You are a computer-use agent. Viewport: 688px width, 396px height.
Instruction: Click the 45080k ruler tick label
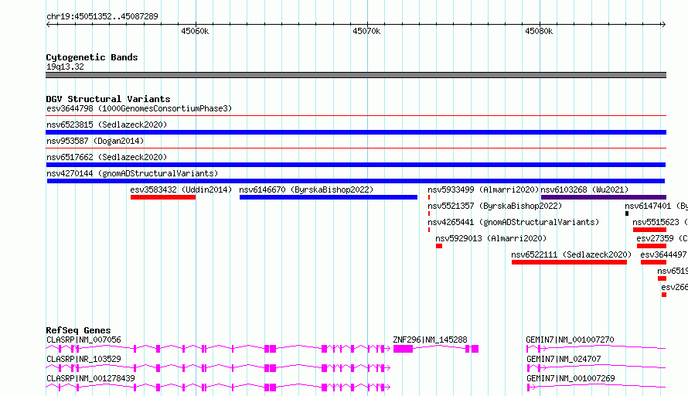click(539, 31)
